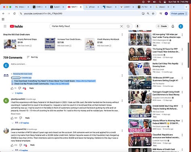The image size is (191, 152).
Task: Open menu for Classified Republicans video
Action: [182, 135]
